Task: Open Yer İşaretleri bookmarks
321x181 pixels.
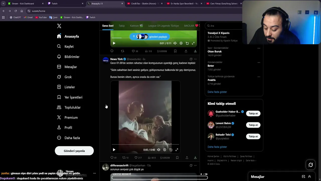Action: 70,97
